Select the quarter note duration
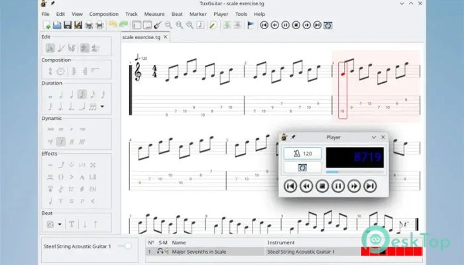The image size is (464, 265). 72,95
